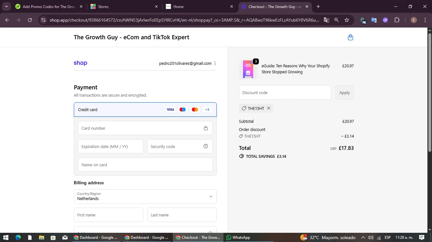Open Microsoft Edge from the taskbar
This screenshot has height=242, width=432.
(x=18, y=237)
